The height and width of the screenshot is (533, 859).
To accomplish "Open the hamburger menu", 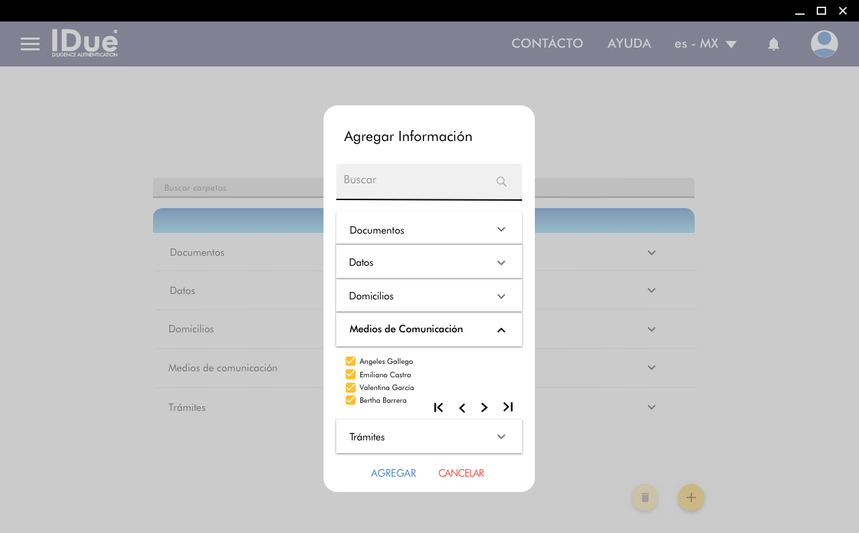I will [30, 44].
